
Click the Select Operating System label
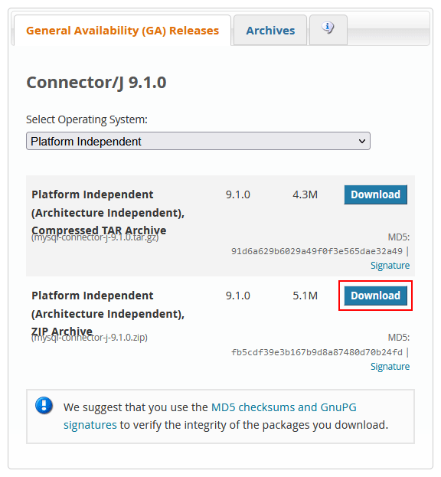click(87, 119)
